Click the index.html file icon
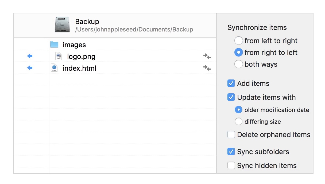Image resolution: width=325 pixels, height=184 pixels. [x=54, y=68]
